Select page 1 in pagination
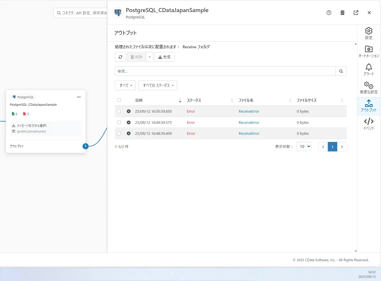The image size is (381, 281). pos(332,147)
